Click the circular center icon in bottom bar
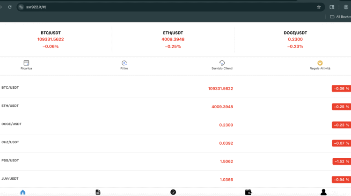Screen dimensions: 351x196 pyautogui.click(x=173, y=192)
